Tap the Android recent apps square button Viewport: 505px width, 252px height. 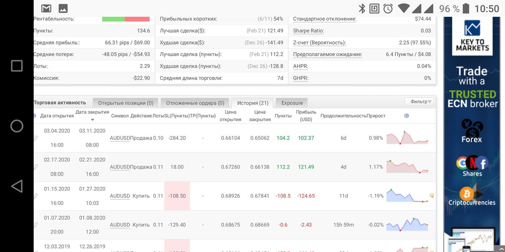(x=17, y=66)
